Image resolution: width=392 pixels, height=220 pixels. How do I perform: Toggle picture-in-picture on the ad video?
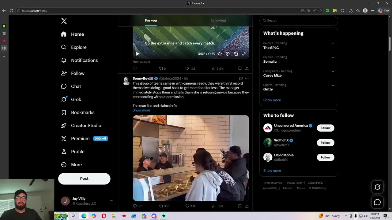[x=236, y=54]
